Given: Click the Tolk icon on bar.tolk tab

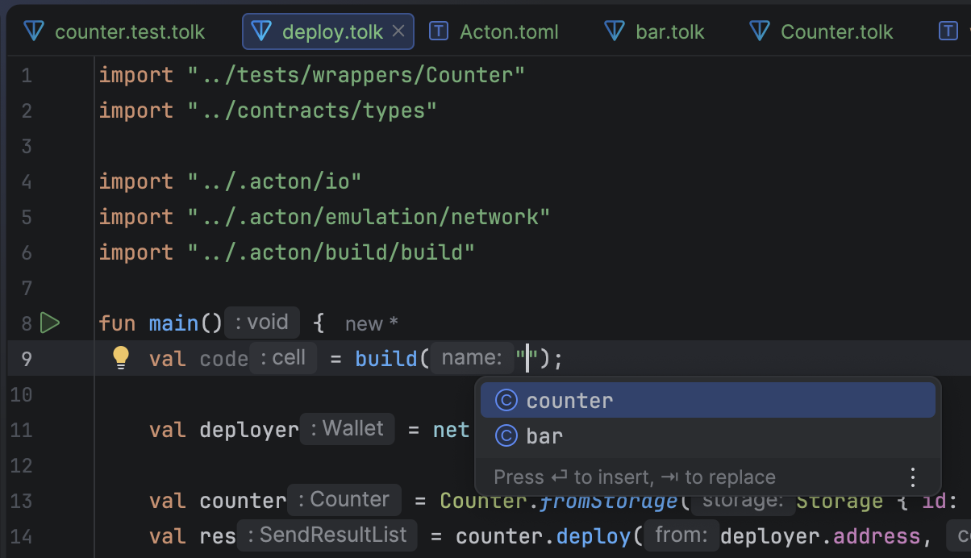Looking at the screenshot, I should [x=615, y=31].
